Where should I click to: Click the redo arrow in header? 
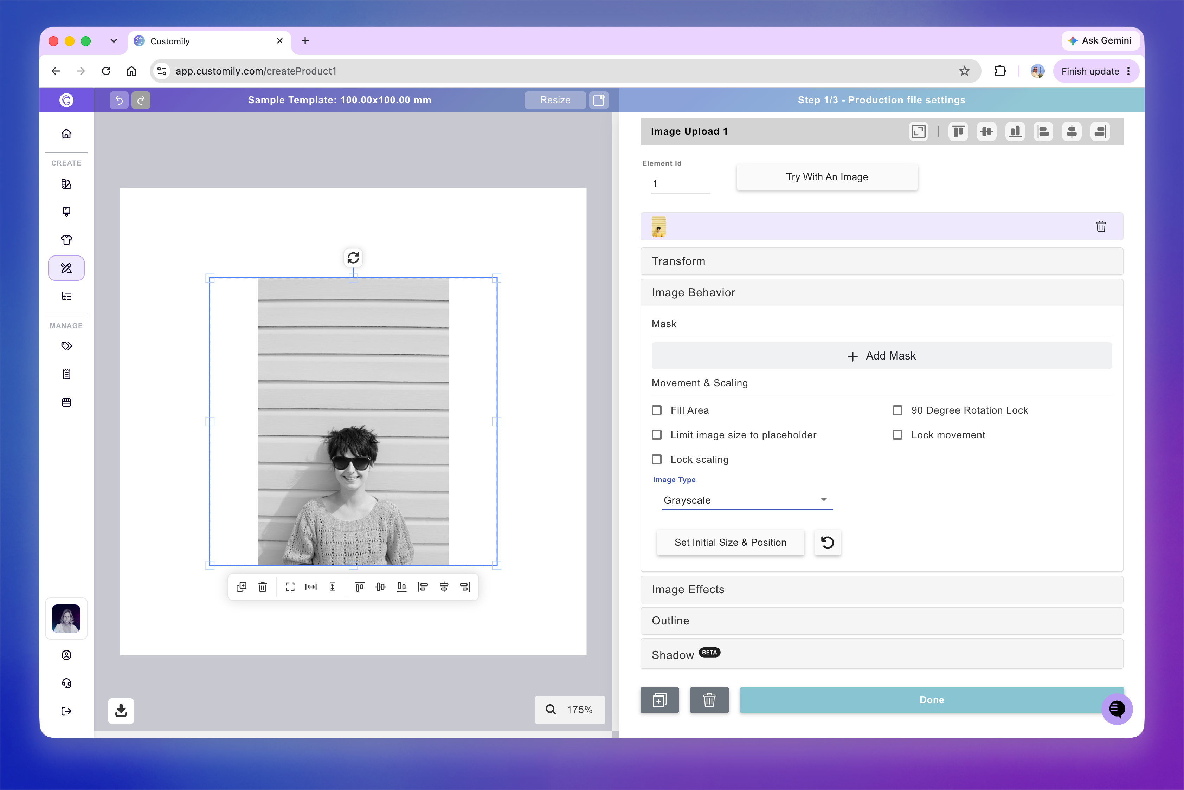coord(141,100)
